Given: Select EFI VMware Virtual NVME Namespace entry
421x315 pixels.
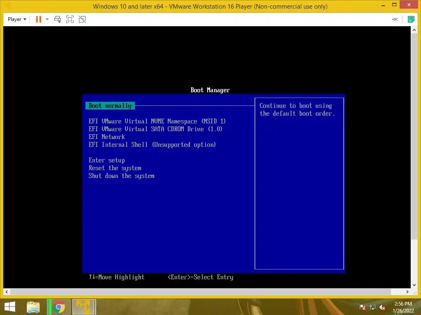Looking at the screenshot, I should coord(157,121).
